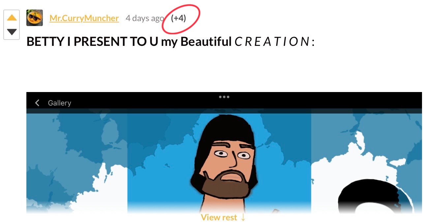Click the bold BETTY I PRESENT heading text

[129, 42]
